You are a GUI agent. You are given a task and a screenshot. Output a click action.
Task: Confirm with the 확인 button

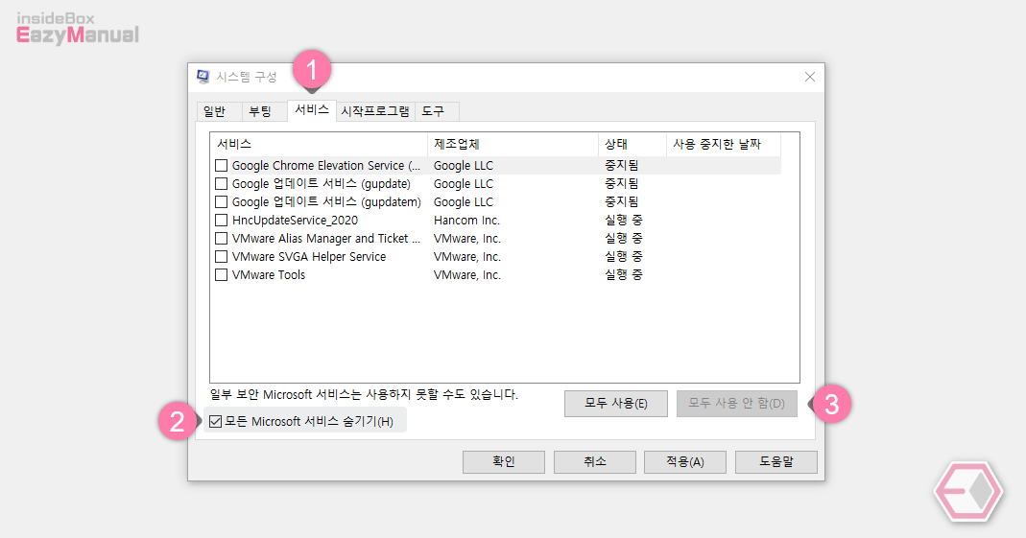pyautogui.click(x=504, y=461)
